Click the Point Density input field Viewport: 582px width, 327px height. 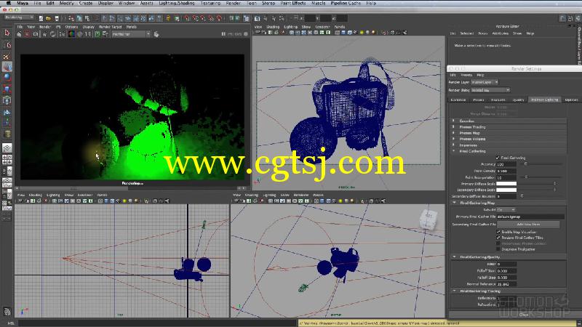506,171
